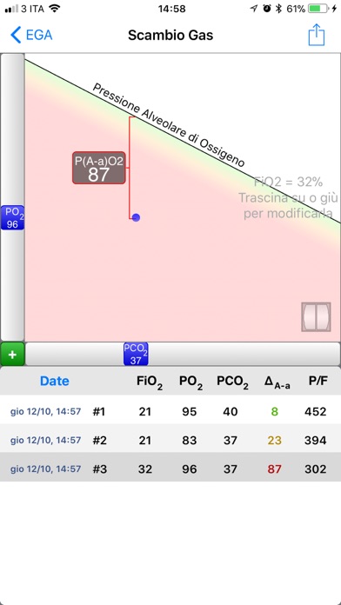Select the PCO2 37 slider handle
Viewport: 341px width, 605px height.
click(136, 354)
